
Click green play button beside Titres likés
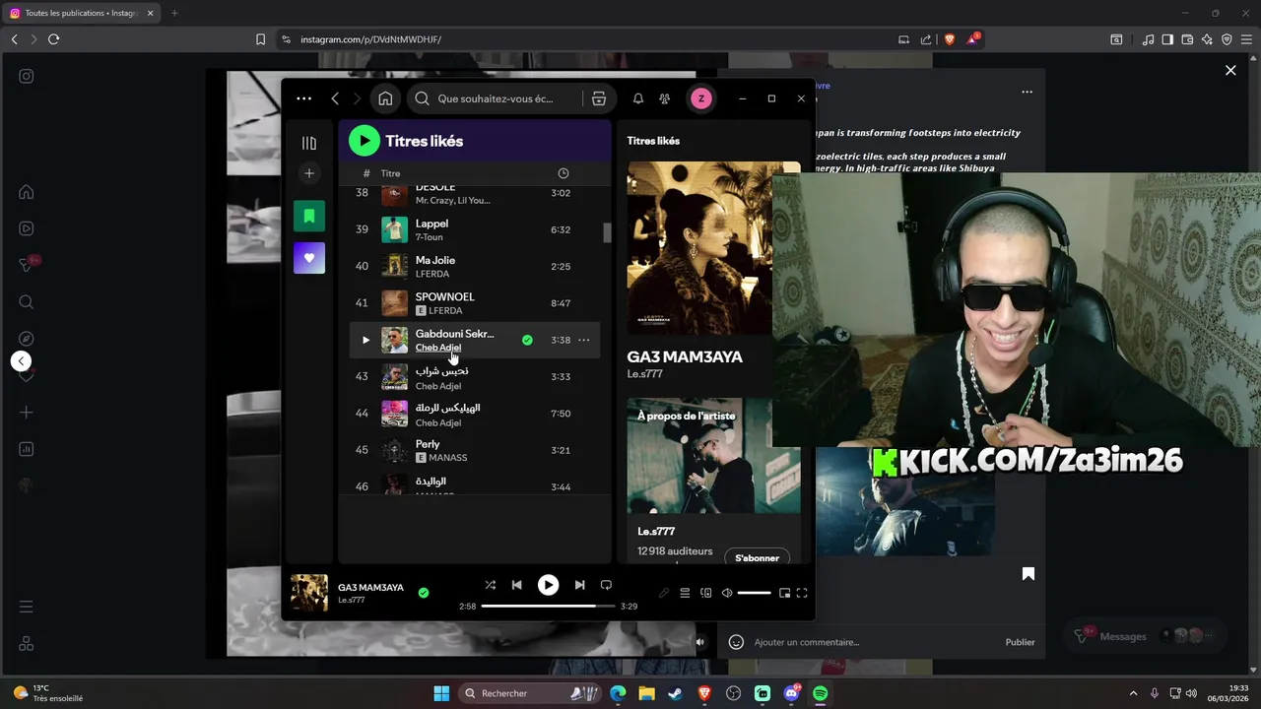point(364,141)
